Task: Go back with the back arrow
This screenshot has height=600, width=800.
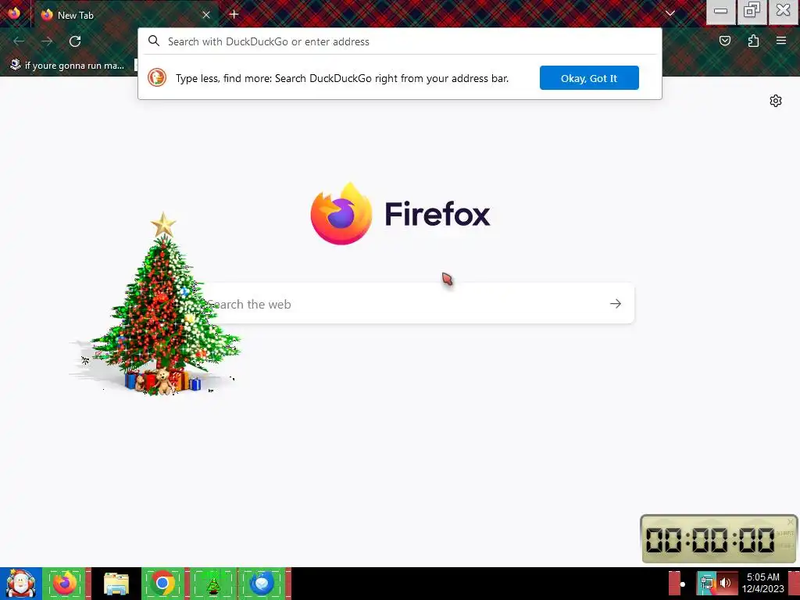Action: 19,41
